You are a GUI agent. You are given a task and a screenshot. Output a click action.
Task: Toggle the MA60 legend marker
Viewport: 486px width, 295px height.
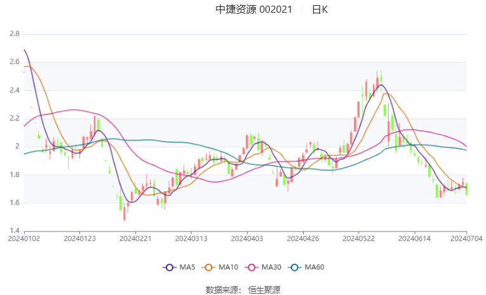(306, 267)
